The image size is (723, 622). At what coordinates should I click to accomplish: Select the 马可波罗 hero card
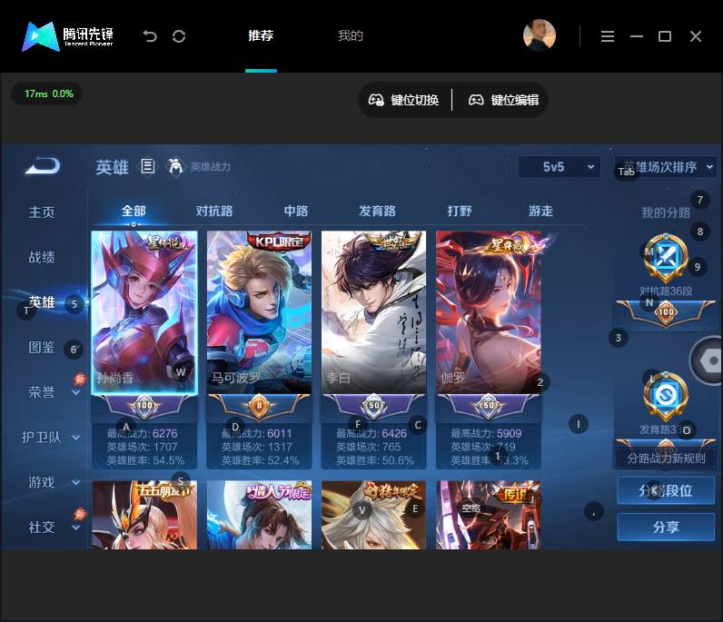coord(259,312)
